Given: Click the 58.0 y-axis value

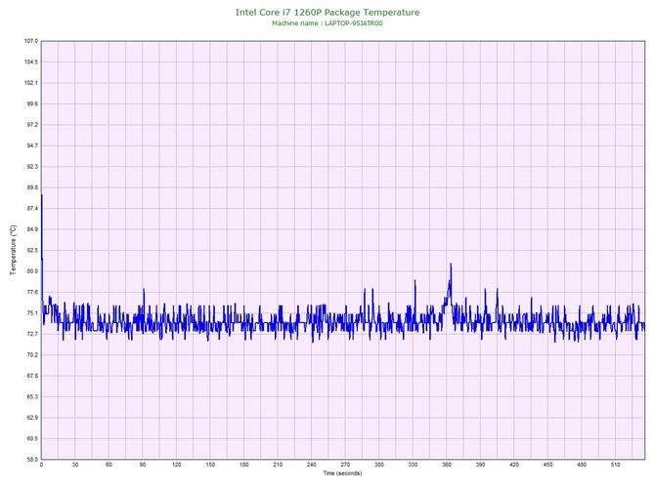Looking at the screenshot, I should coord(32,460).
